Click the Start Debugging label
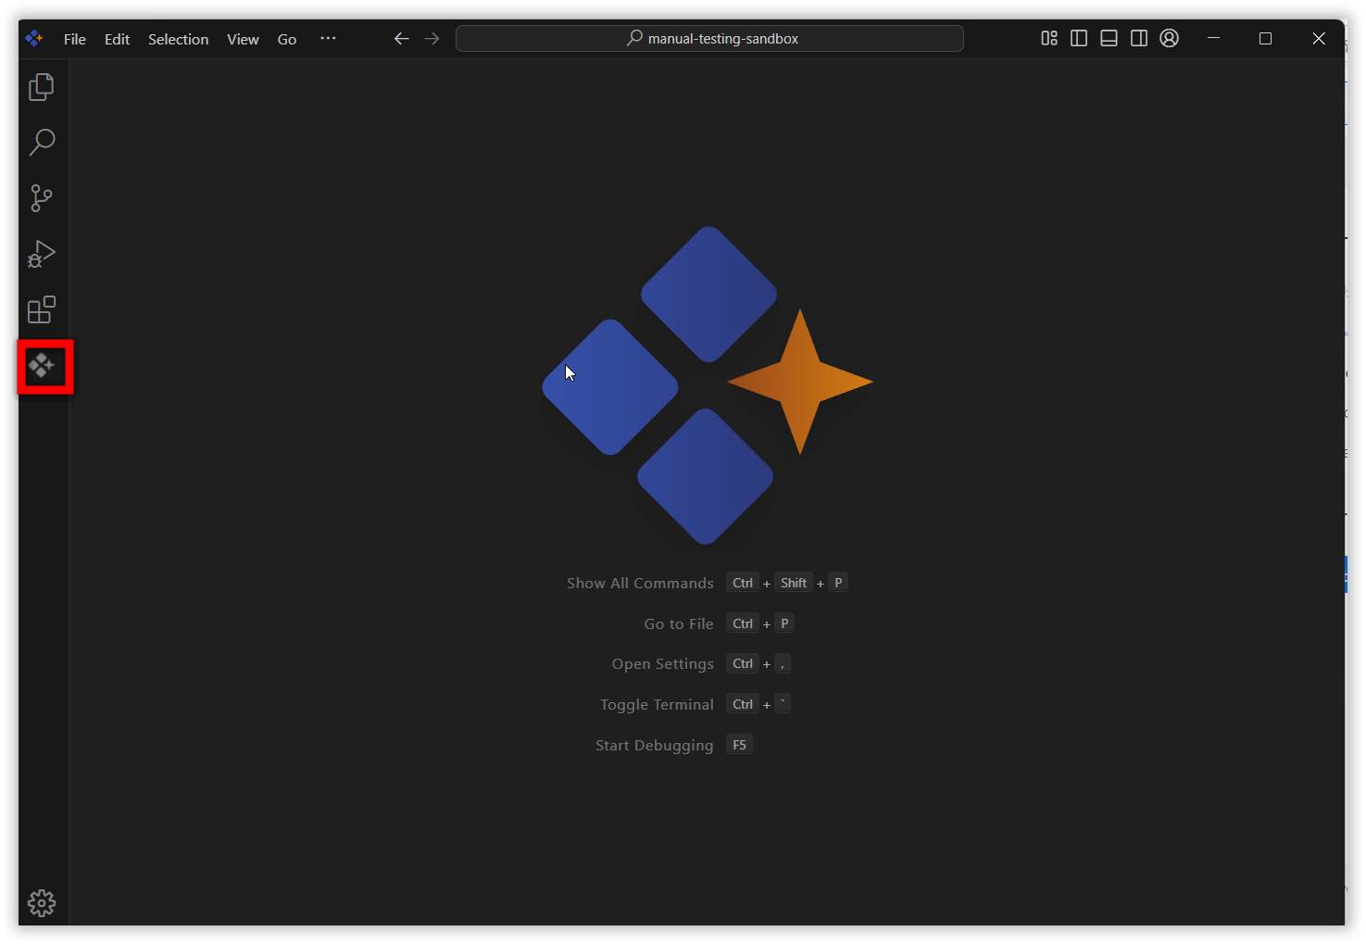1366x944 pixels. pos(654,745)
